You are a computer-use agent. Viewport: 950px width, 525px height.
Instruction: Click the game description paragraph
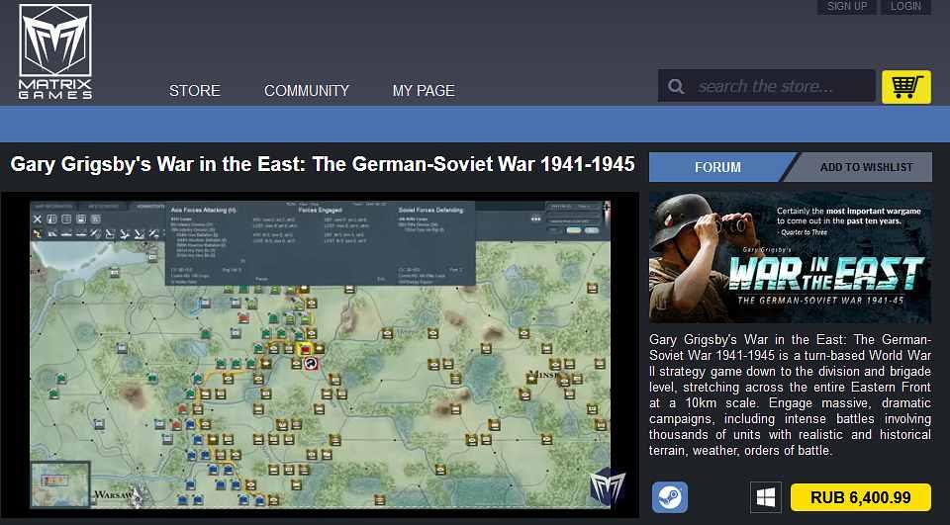click(x=790, y=394)
